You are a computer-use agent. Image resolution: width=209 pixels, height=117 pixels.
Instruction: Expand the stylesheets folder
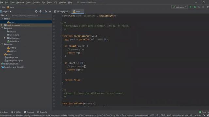point(5,38)
